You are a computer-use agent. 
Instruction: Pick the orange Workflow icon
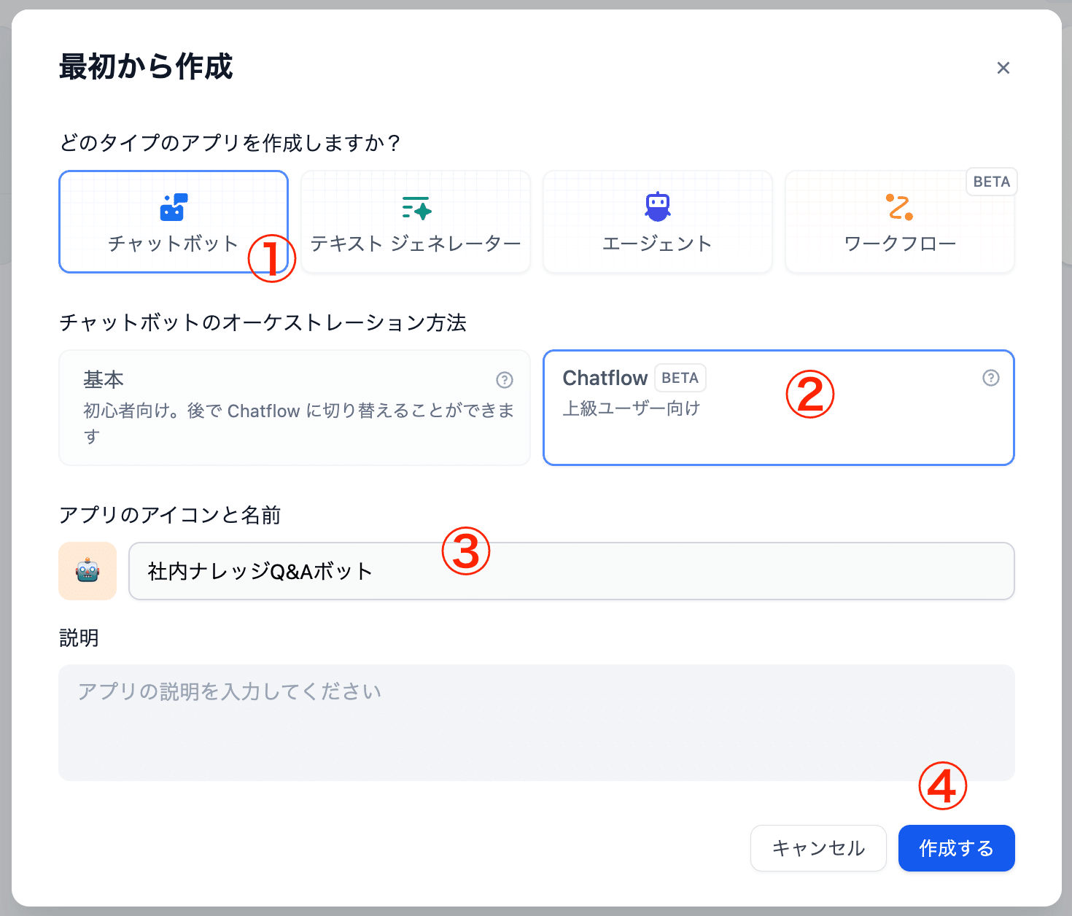pyautogui.click(x=899, y=207)
